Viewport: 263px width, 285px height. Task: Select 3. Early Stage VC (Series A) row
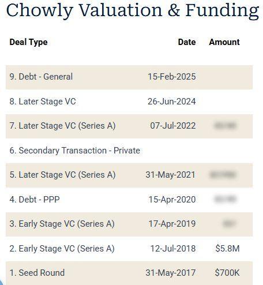click(129, 224)
